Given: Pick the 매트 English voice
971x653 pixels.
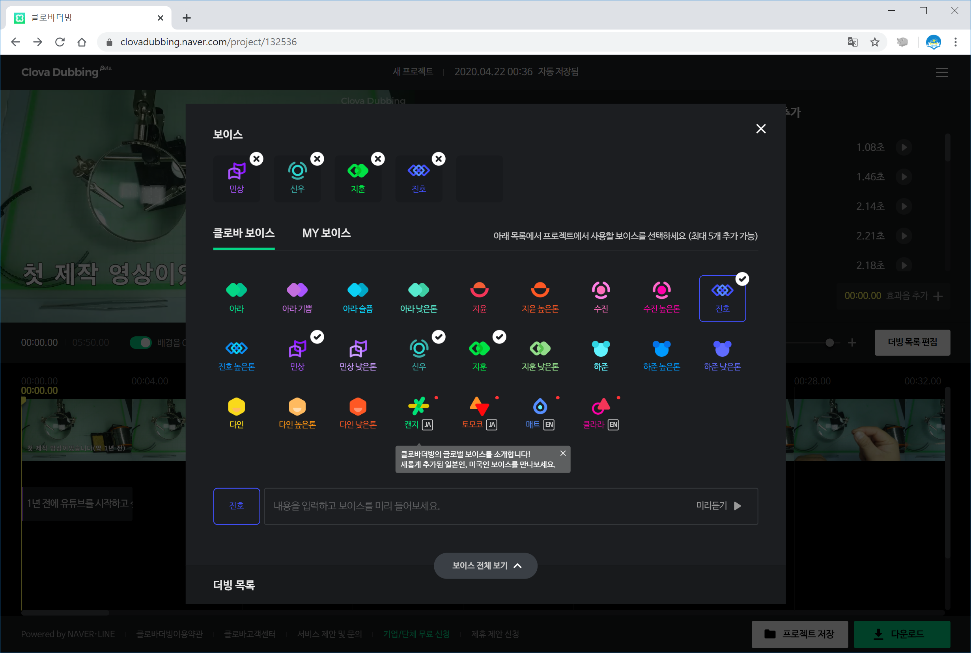Looking at the screenshot, I should coord(540,407).
